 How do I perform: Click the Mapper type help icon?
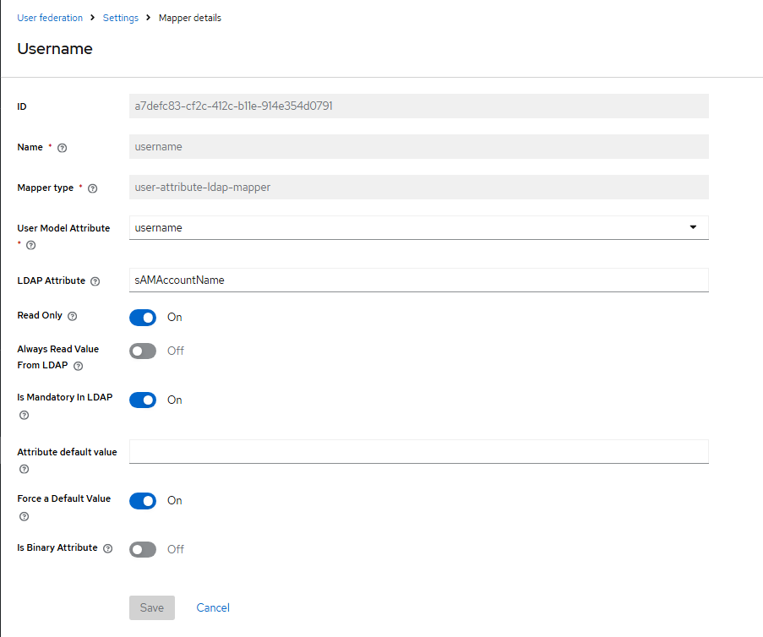click(92, 188)
